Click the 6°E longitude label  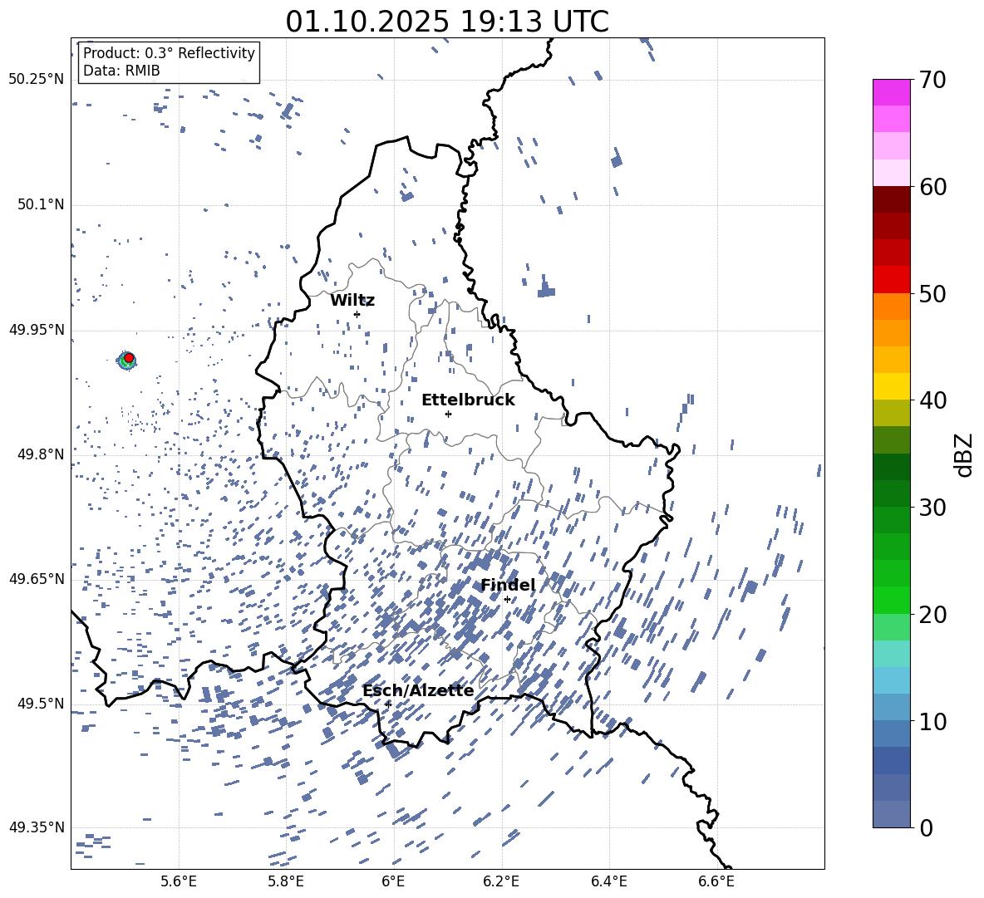[393, 881]
